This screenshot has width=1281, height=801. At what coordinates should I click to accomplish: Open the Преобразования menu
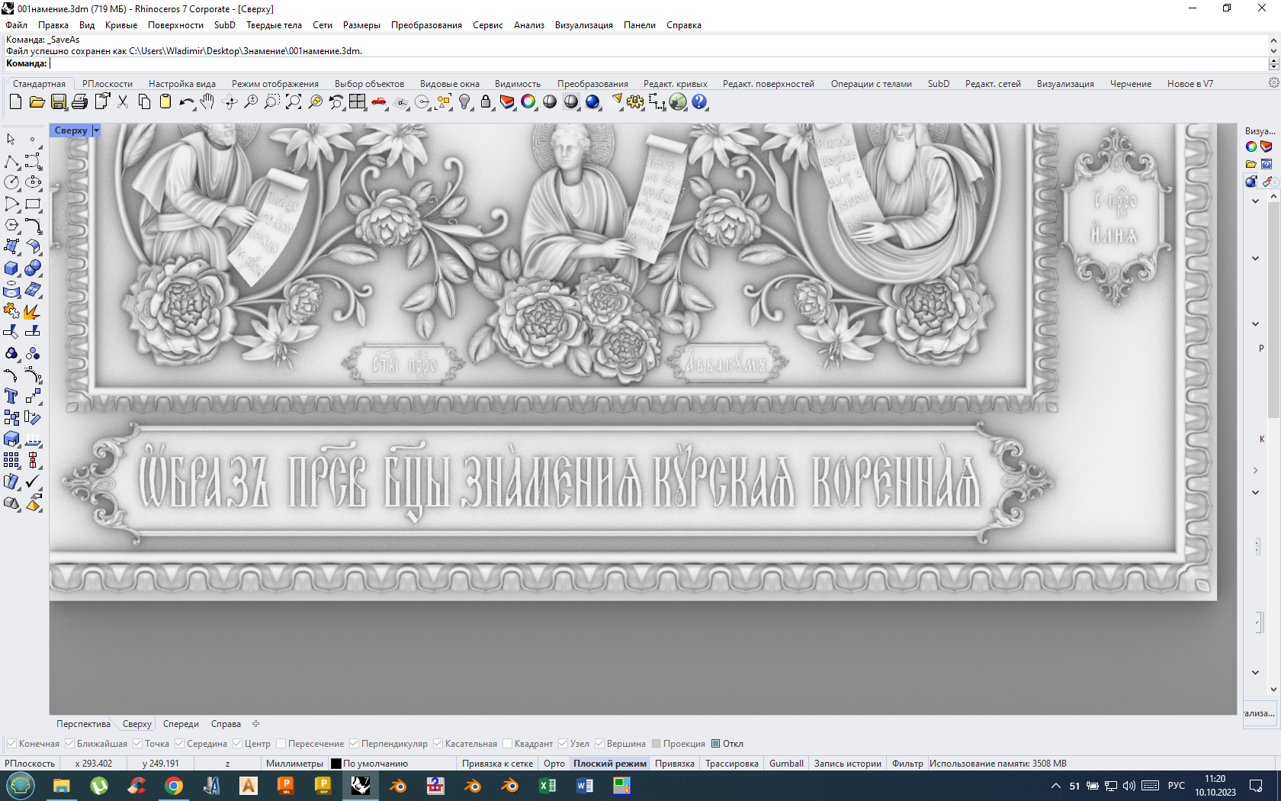pyautogui.click(x=426, y=25)
